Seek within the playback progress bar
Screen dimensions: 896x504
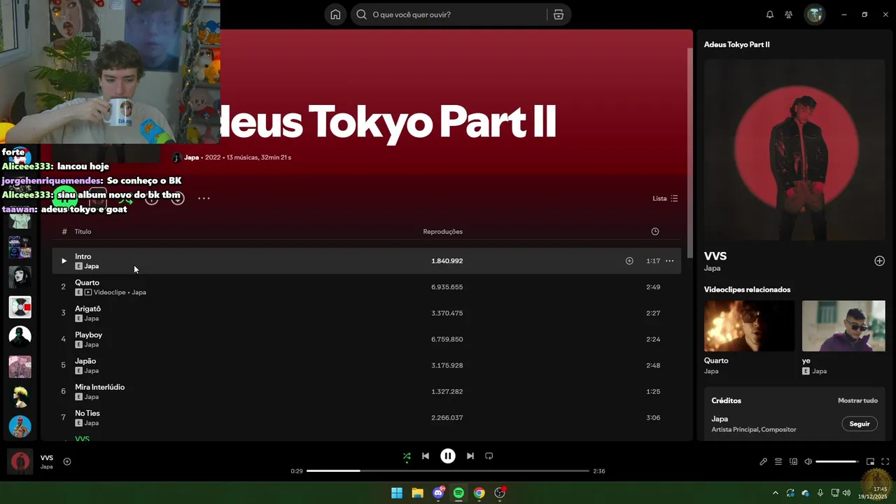[x=448, y=471]
